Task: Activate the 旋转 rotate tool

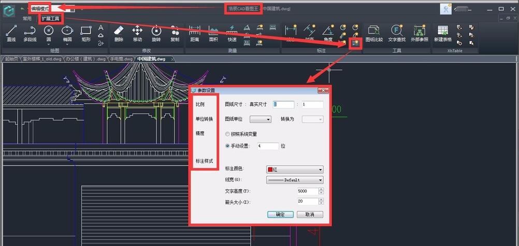Action: click(156, 34)
